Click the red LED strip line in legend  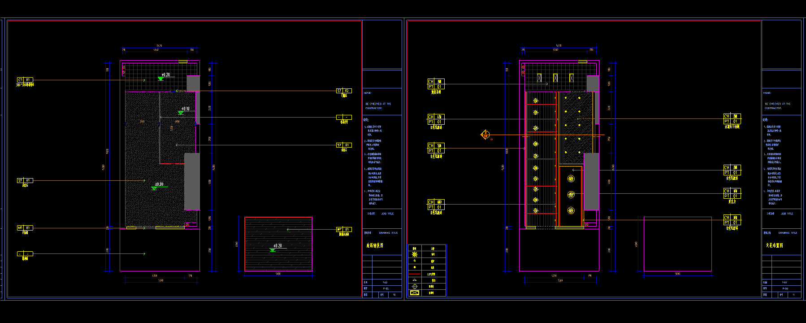(x=415, y=274)
